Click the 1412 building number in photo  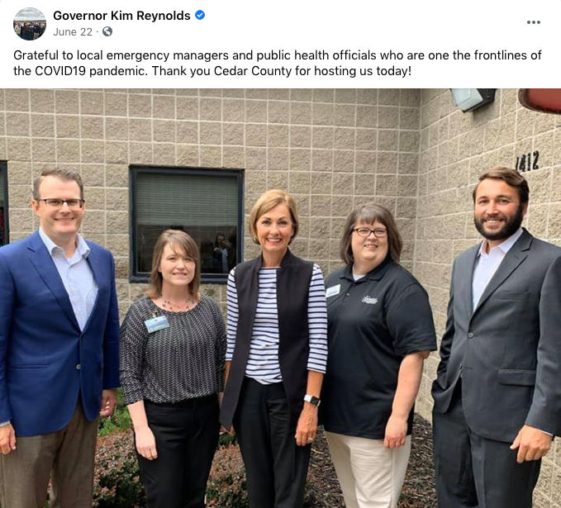tap(527, 162)
